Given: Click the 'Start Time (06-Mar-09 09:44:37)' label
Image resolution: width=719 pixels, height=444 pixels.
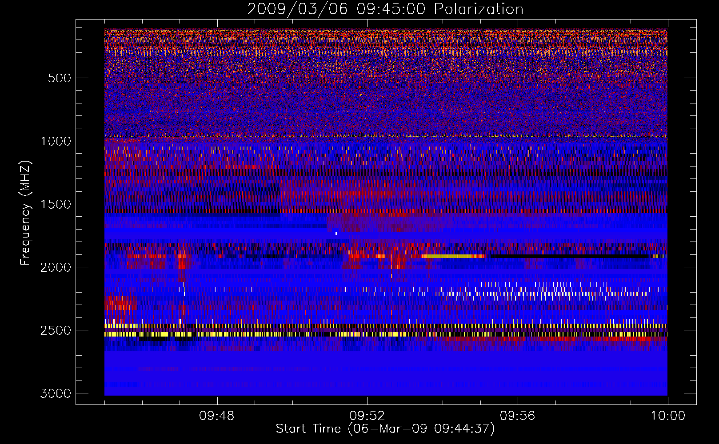Looking at the screenshot, I should coord(385,429).
